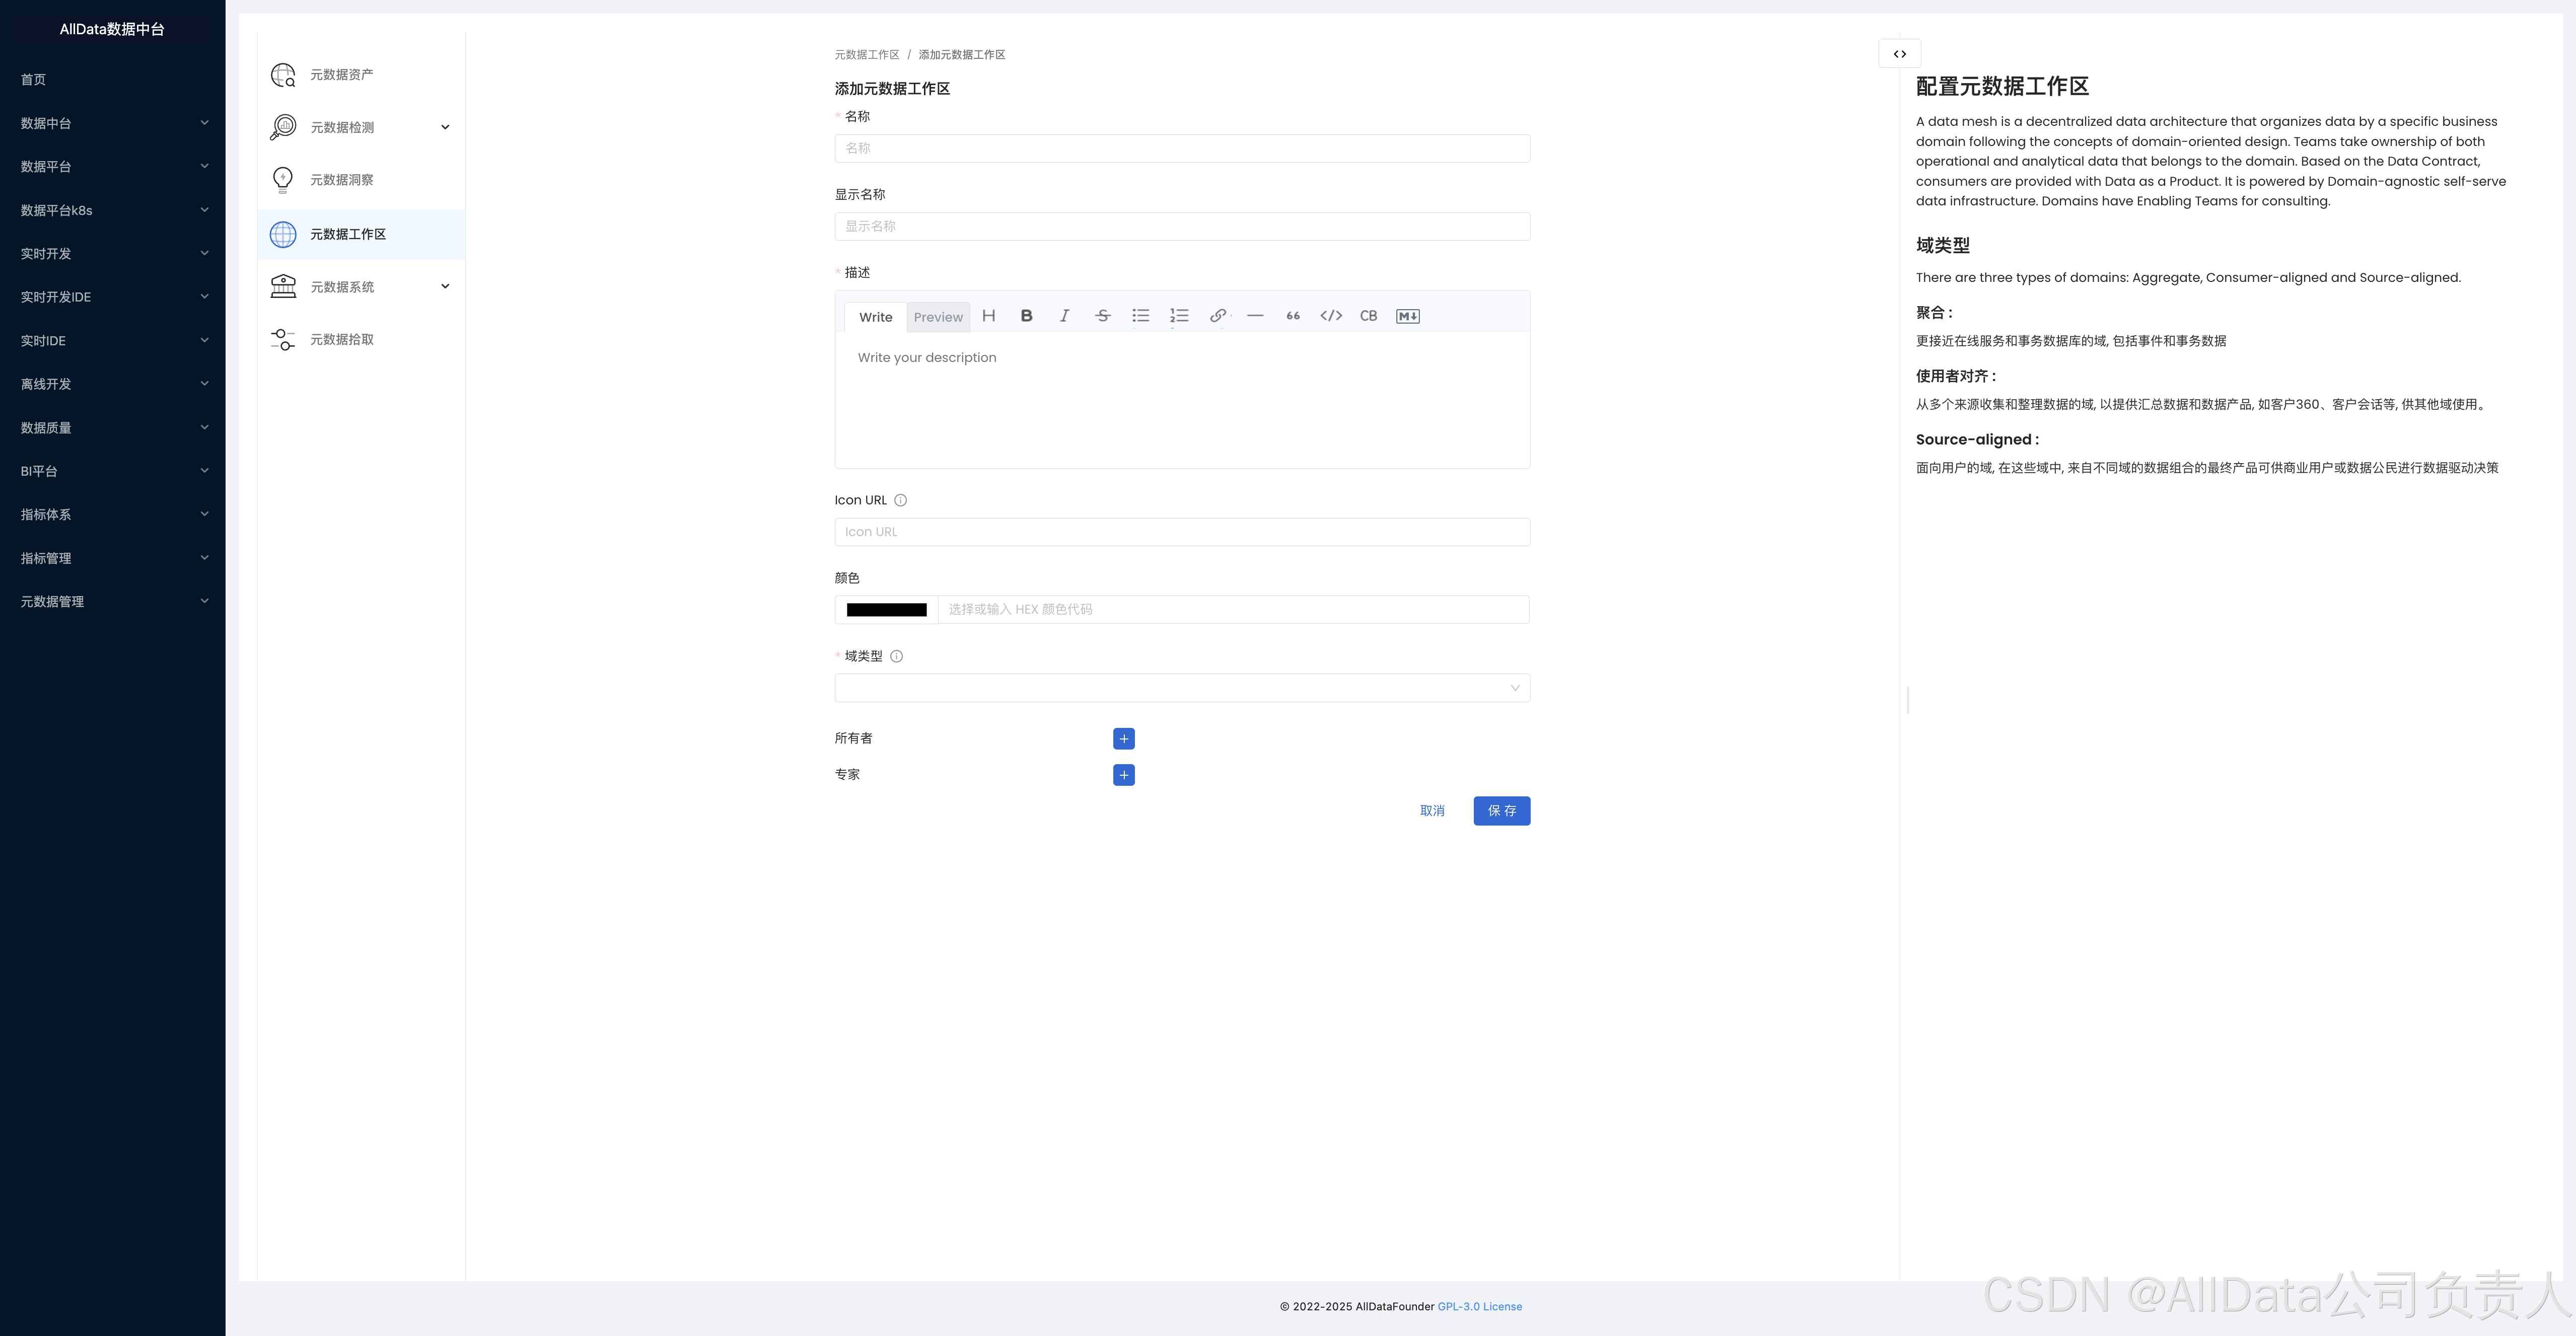
Task: Open the 域类型 dropdown
Action: click(1182, 688)
